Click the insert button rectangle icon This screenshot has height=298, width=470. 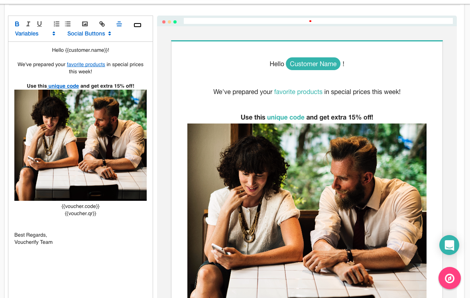[x=138, y=25]
